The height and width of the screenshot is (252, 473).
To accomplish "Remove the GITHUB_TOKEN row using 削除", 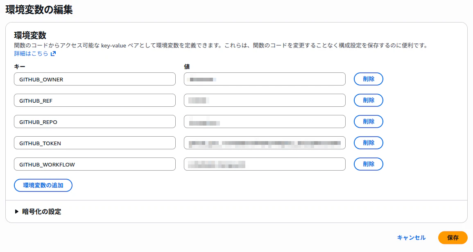I will pyautogui.click(x=368, y=143).
